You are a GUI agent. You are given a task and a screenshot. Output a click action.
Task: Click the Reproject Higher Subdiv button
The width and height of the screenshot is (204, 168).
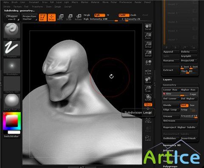tap(180, 128)
